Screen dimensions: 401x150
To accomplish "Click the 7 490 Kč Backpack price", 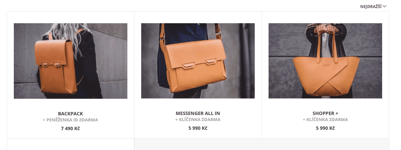I will tap(70, 128).
